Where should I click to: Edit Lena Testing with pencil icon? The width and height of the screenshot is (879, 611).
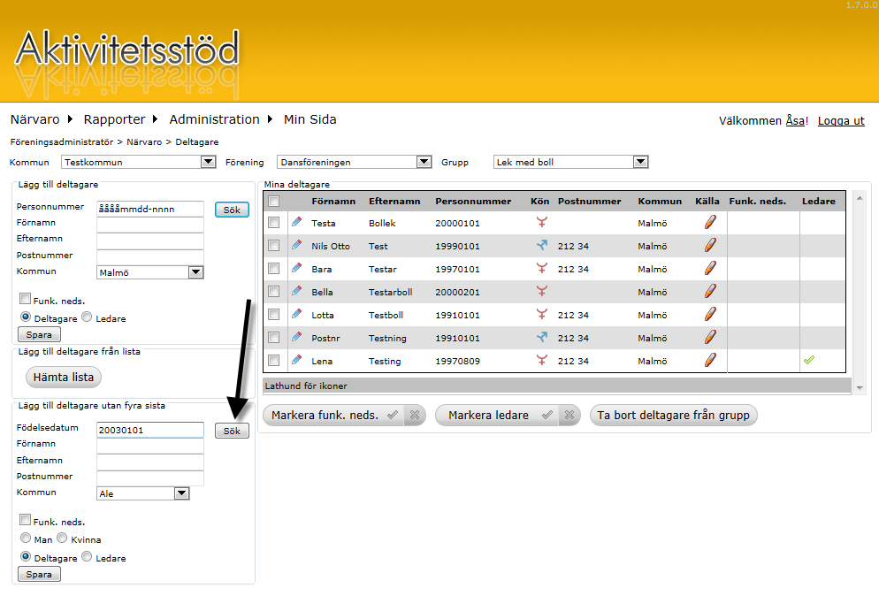(x=296, y=360)
